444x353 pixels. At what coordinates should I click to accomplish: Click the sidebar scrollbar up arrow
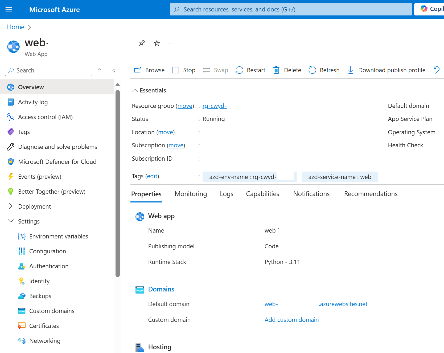tap(118, 85)
